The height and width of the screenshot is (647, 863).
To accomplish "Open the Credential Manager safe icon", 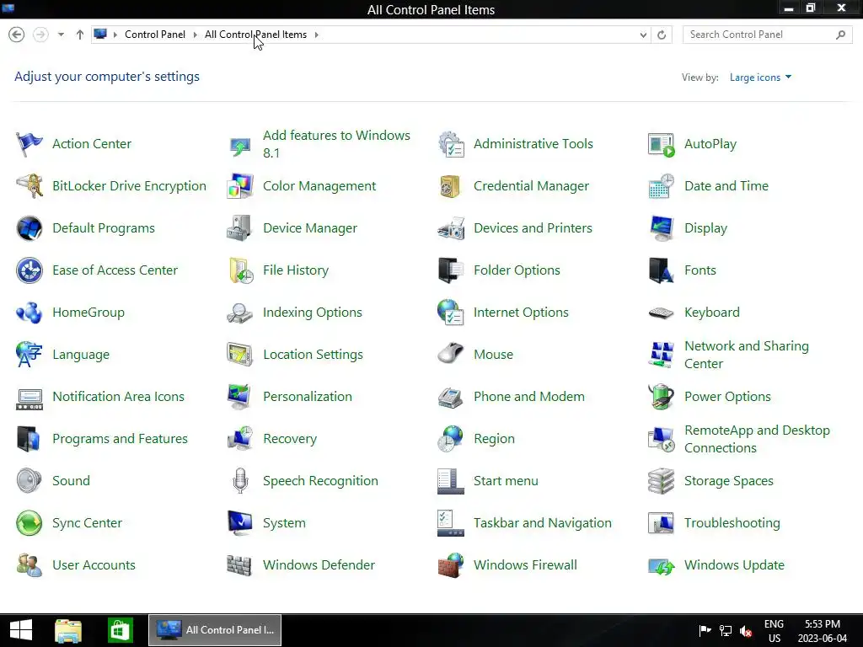I will click(451, 186).
